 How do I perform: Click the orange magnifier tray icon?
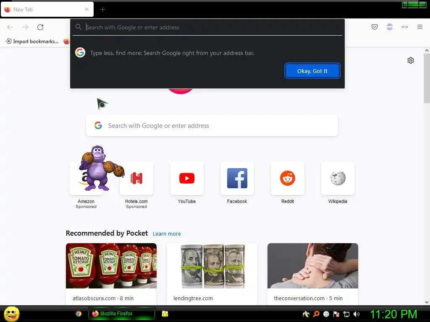[x=316, y=314]
